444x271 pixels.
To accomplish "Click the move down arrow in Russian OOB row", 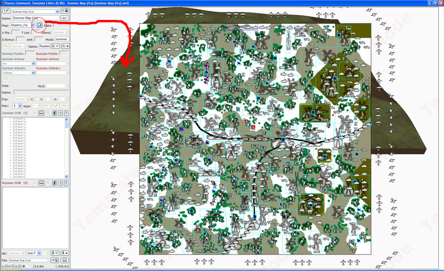I will pyautogui.click(x=66, y=183).
